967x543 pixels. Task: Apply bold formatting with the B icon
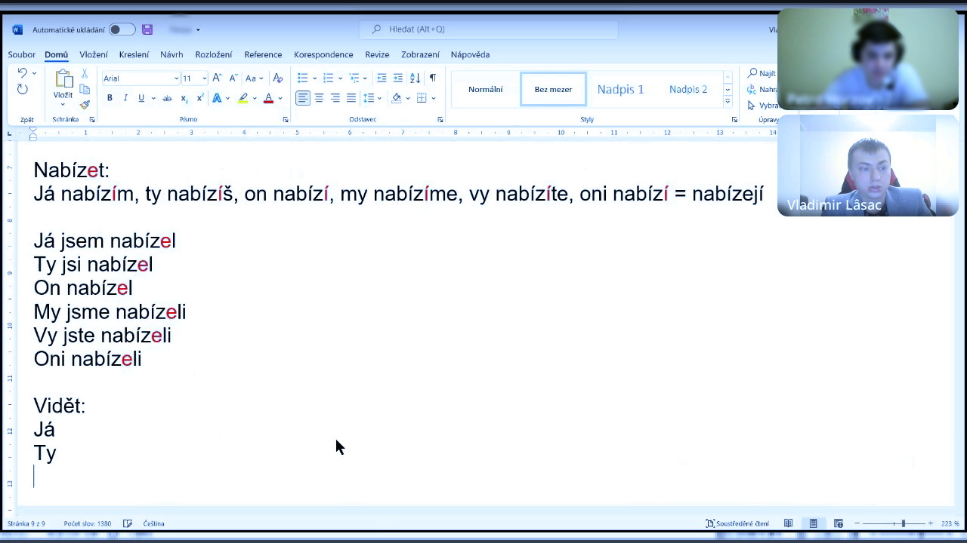[110, 98]
